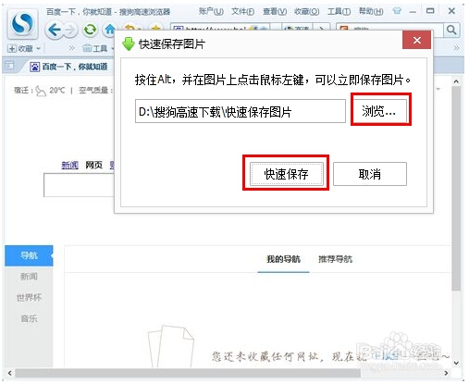
Task: Refresh the page with green reload icon
Action: click(90, 30)
